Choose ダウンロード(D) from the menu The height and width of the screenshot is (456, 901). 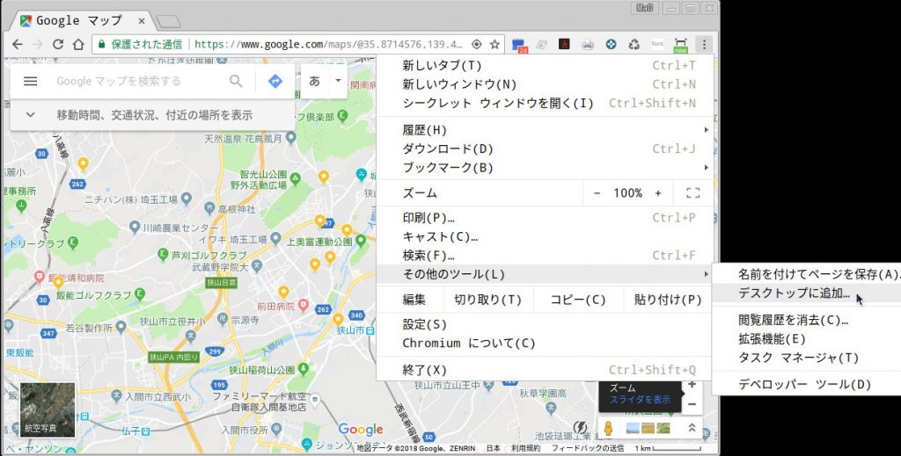546,149
